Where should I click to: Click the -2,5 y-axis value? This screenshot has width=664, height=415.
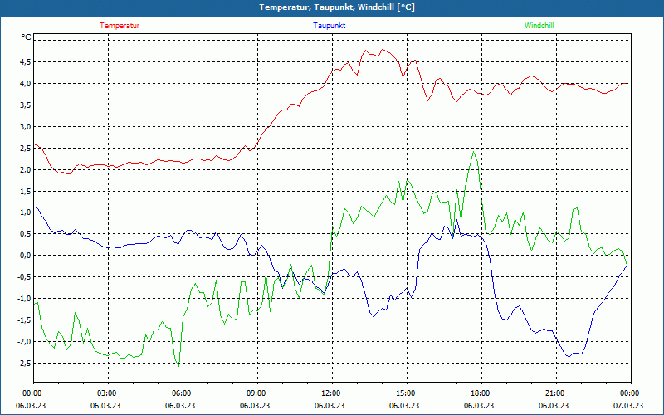24,364
